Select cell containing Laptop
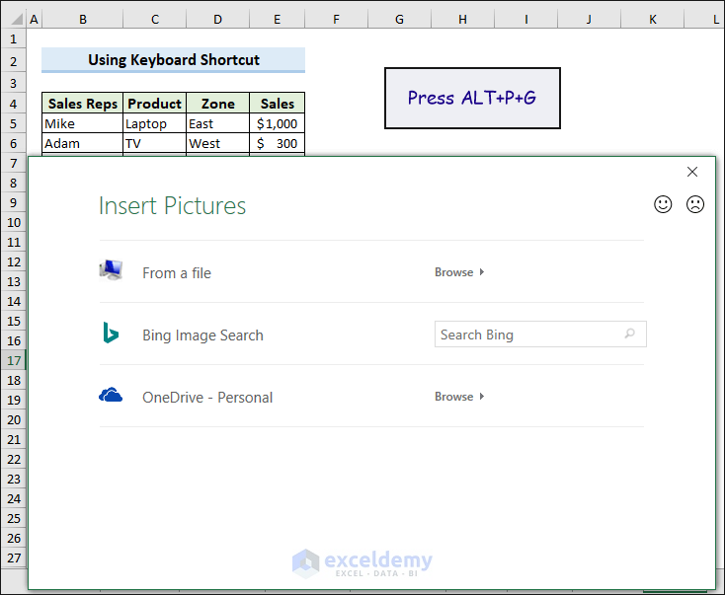The height and width of the screenshot is (595, 725). pos(154,124)
